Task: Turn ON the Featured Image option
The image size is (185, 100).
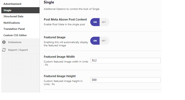Action: coord(95,41)
